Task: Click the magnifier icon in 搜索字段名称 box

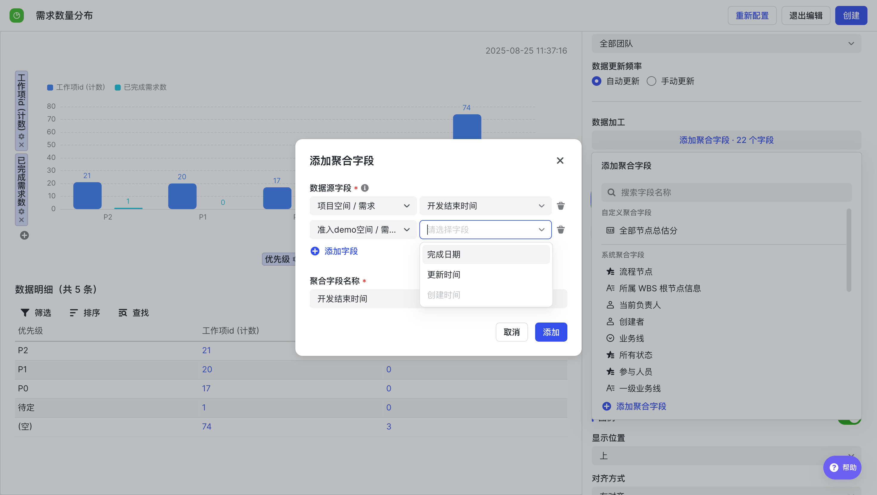Action: (612, 192)
